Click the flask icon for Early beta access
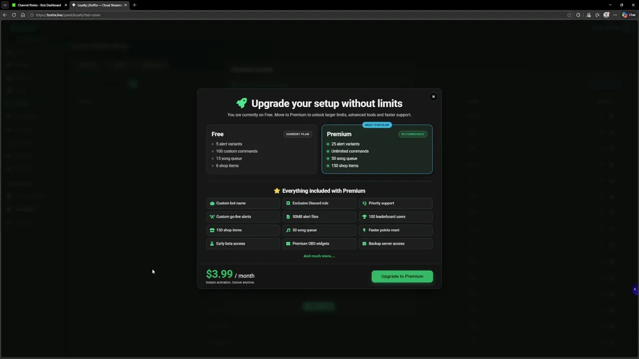Viewport: 639px width, 359px height. point(212,244)
